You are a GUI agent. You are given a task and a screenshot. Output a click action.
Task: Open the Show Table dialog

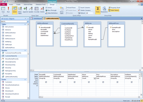[62, 10]
